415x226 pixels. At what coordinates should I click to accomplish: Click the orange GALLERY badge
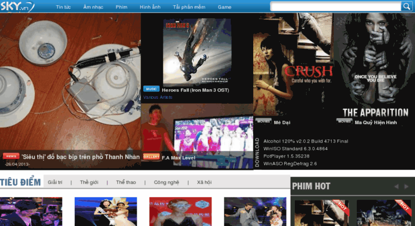coord(151,157)
